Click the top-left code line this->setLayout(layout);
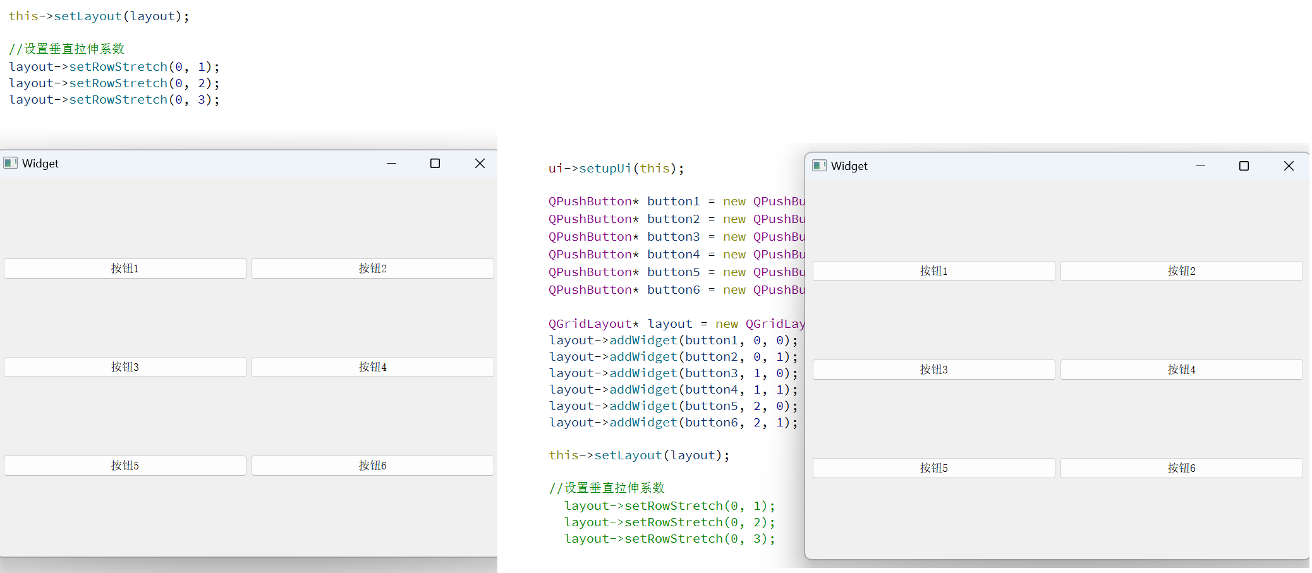The image size is (1312, 573). point(99,16)
